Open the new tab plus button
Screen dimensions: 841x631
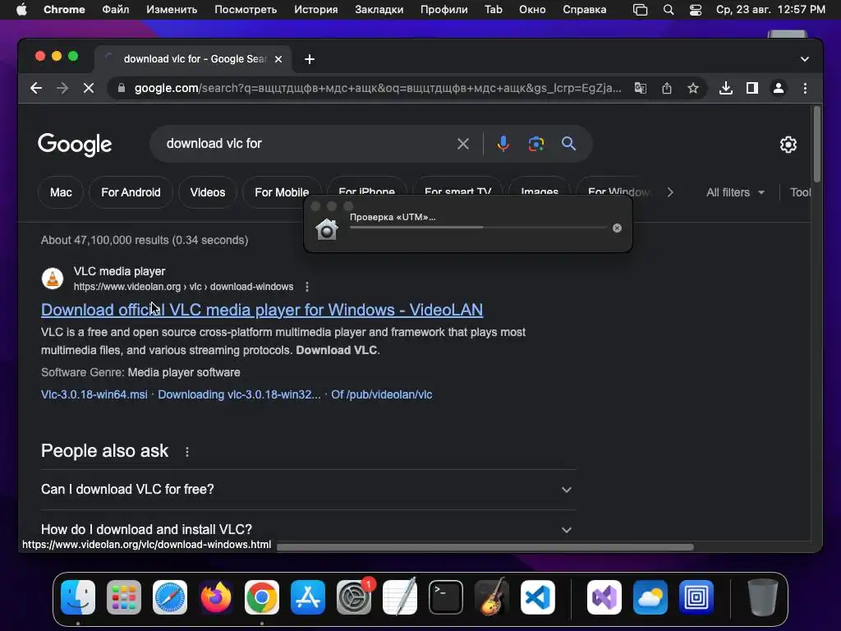pos(310,59)
